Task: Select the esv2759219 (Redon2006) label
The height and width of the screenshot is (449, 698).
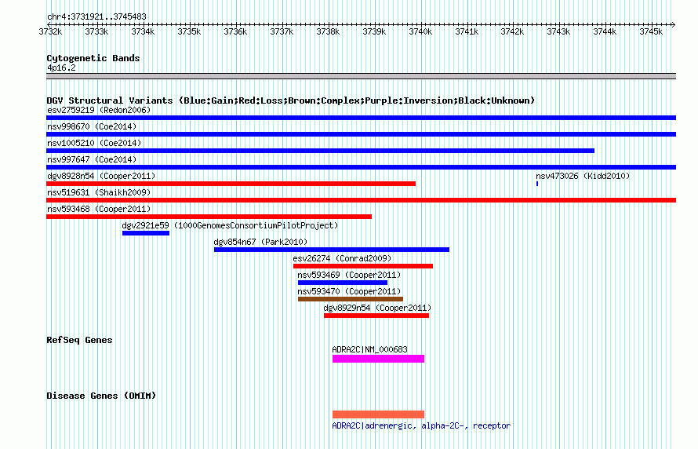Action: [99, 110]
